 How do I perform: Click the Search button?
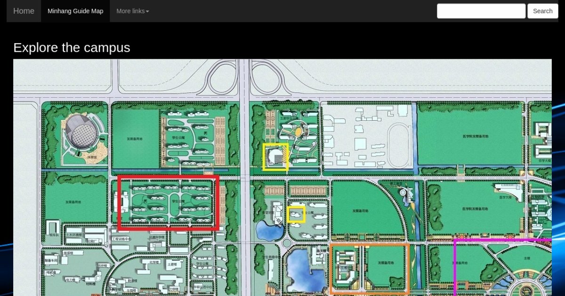tap(542, 11)
